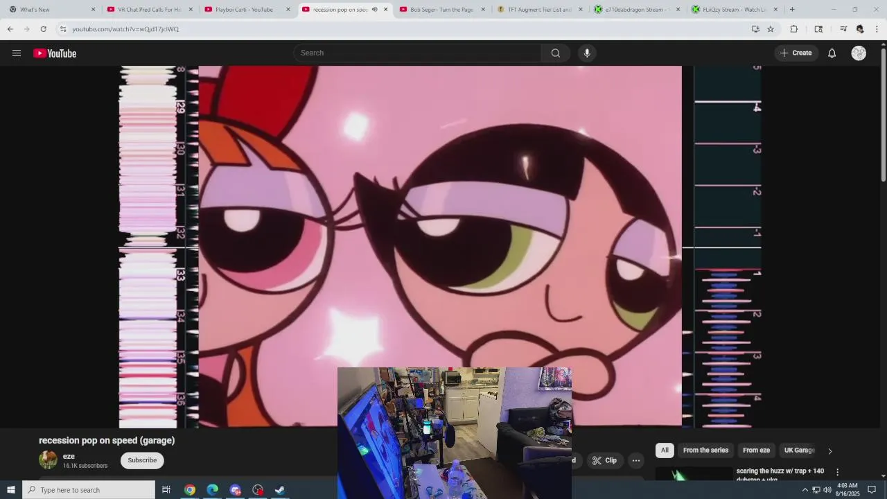Select the UK Garage chip
The width and height of the screenshot is (887, 499).
799,450
